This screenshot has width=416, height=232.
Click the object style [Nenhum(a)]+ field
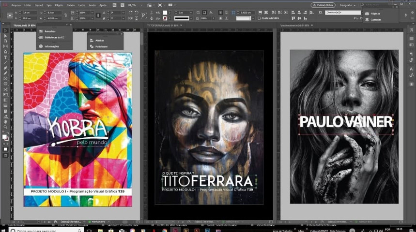[343, 13]
